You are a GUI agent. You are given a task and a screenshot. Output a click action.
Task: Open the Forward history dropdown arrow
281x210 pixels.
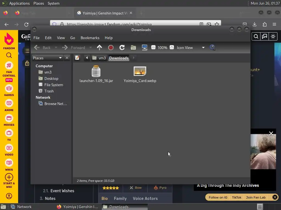91,48
